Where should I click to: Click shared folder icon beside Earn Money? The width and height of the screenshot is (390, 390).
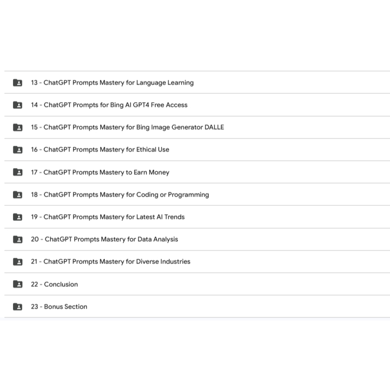(18, 172)
